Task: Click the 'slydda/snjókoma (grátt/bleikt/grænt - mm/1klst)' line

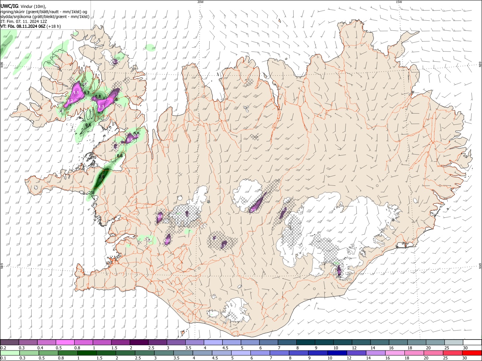Action: pos(45,17)
